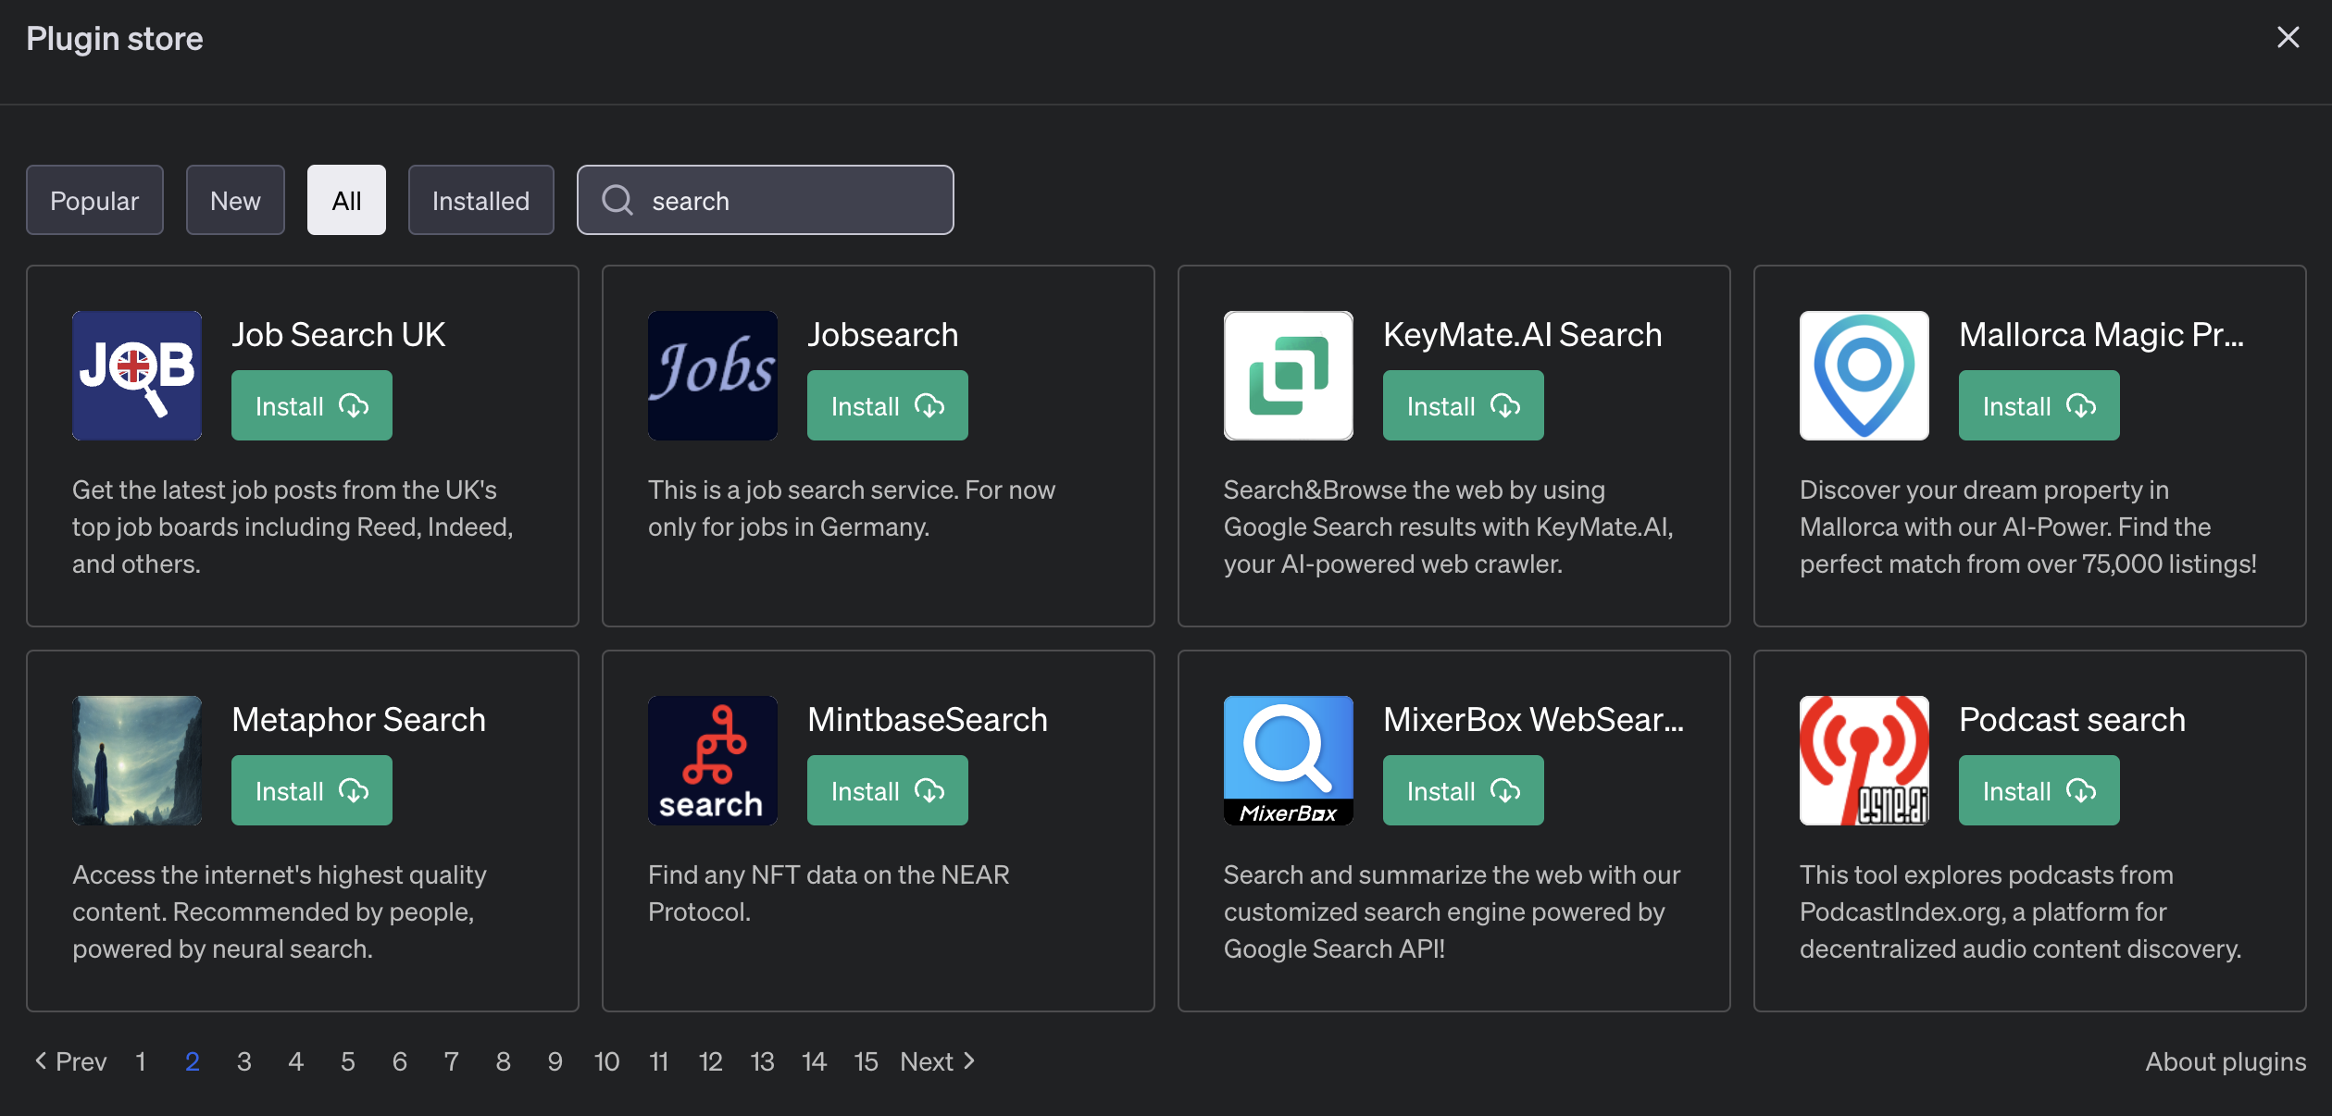2332x1116 pixels.
Task: Toggle install for KeyMate.AI Search
Action: (x=1464, y=404)
